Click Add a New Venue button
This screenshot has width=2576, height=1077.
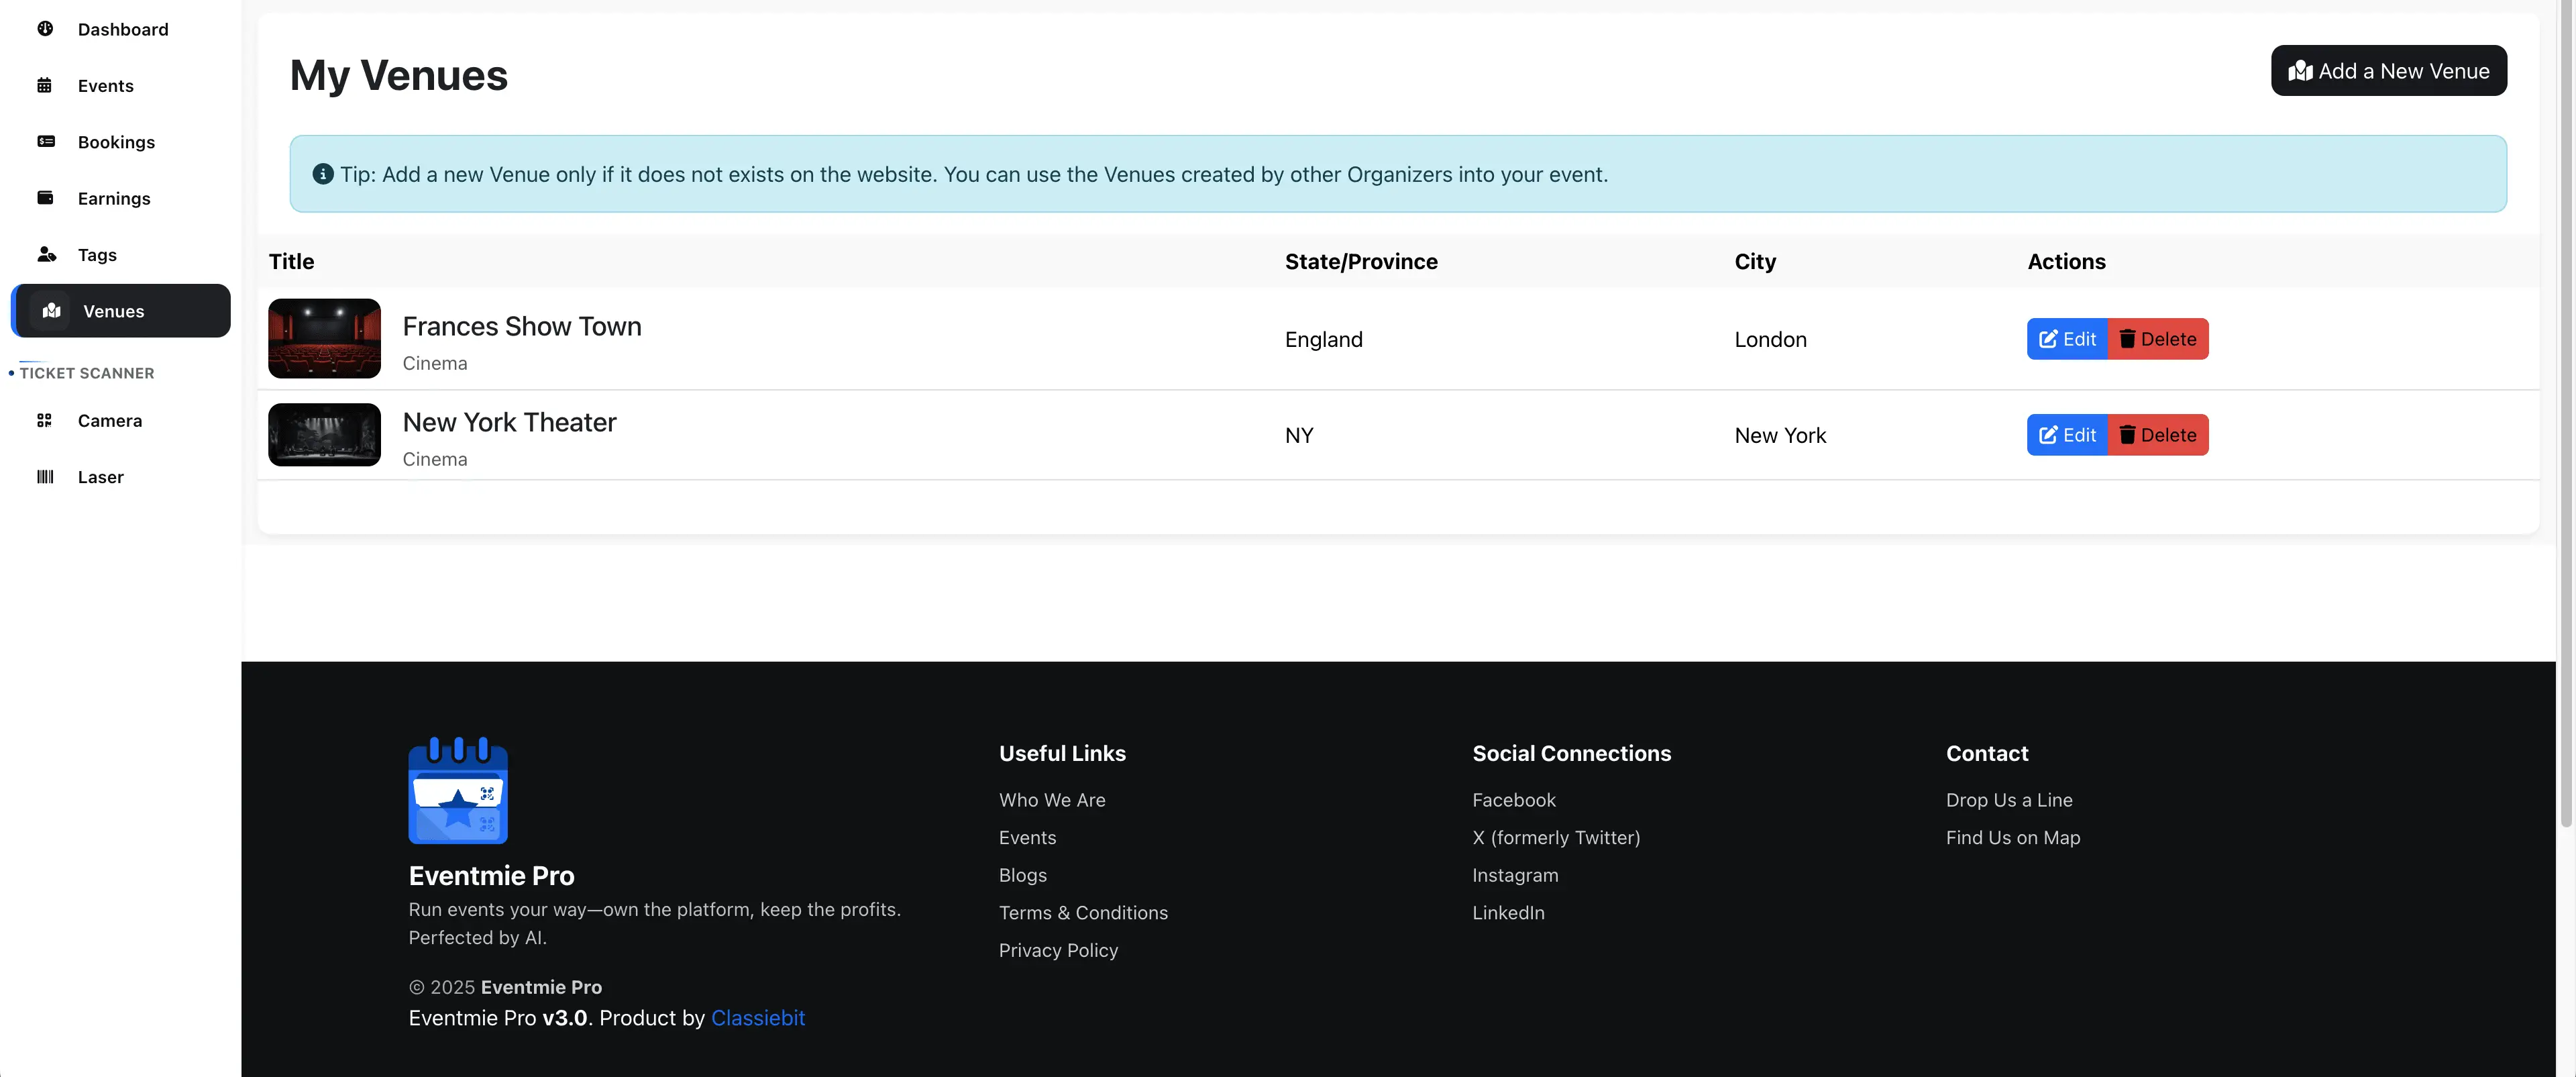pyautogui.click(x=2388, y=71)
